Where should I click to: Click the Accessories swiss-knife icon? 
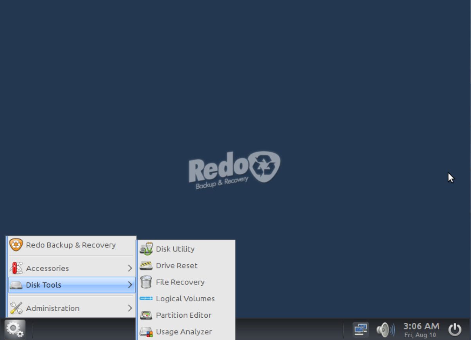16,268
